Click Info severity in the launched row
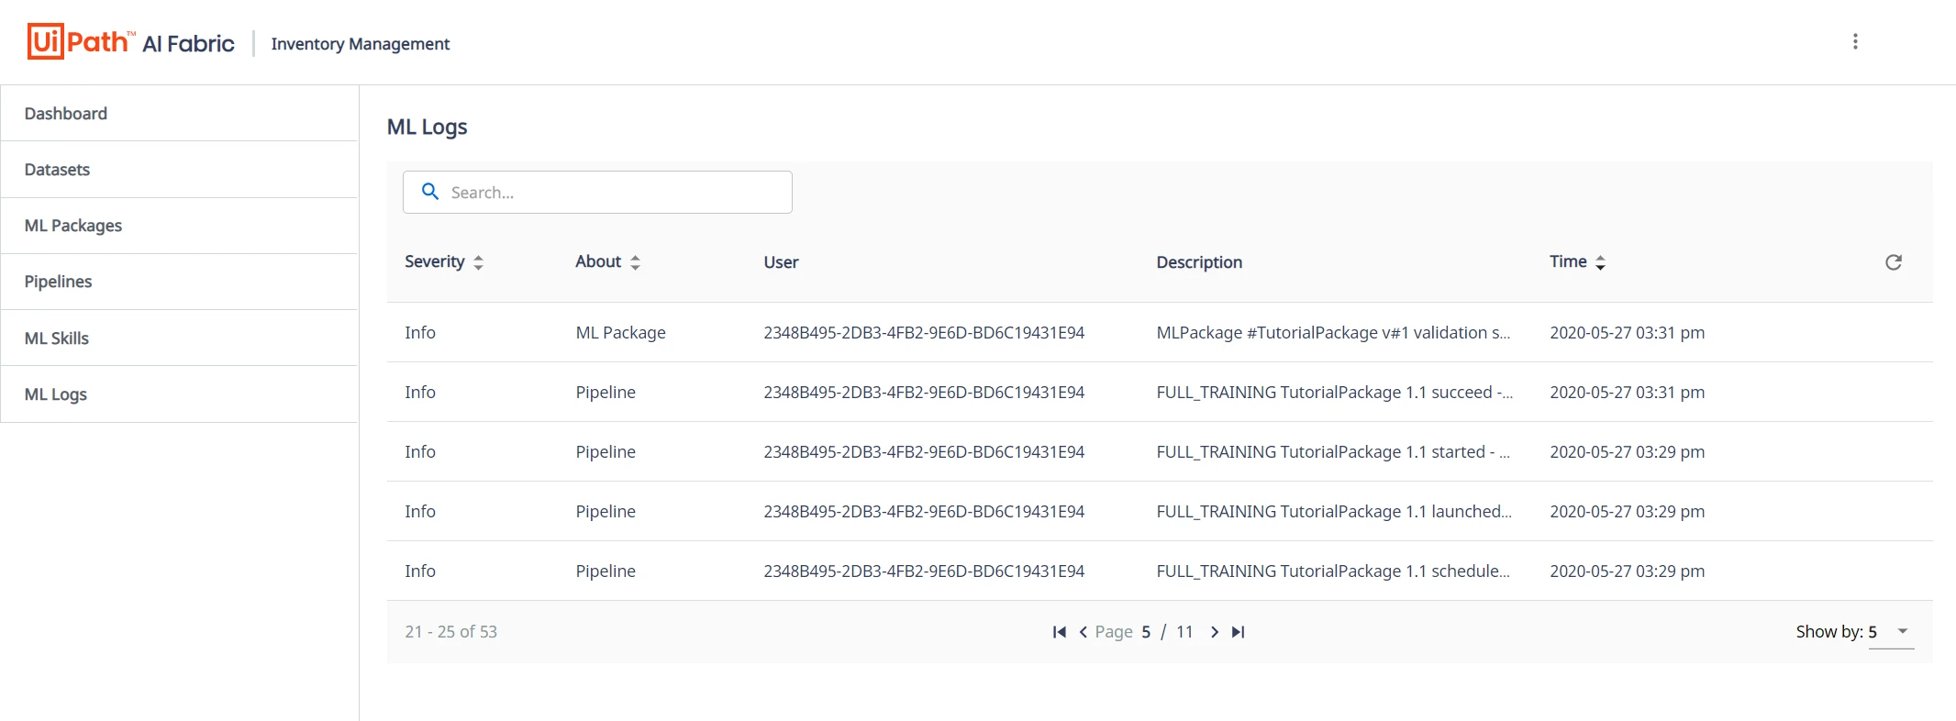This screenshot has width=1956, height=721. click(x=420, y=512)
